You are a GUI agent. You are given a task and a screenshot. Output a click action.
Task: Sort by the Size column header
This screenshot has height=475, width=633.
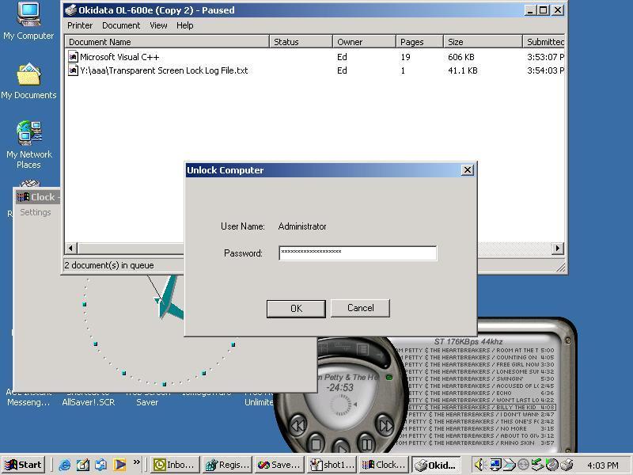click(483, 42)
